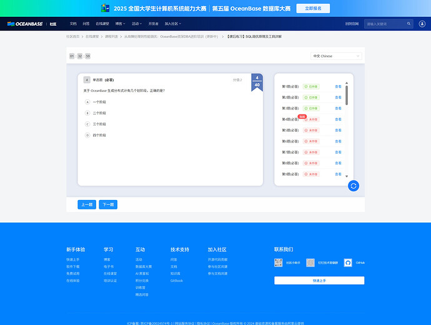
Task: Select option B 二个阶段
Action: click(96, 113)
